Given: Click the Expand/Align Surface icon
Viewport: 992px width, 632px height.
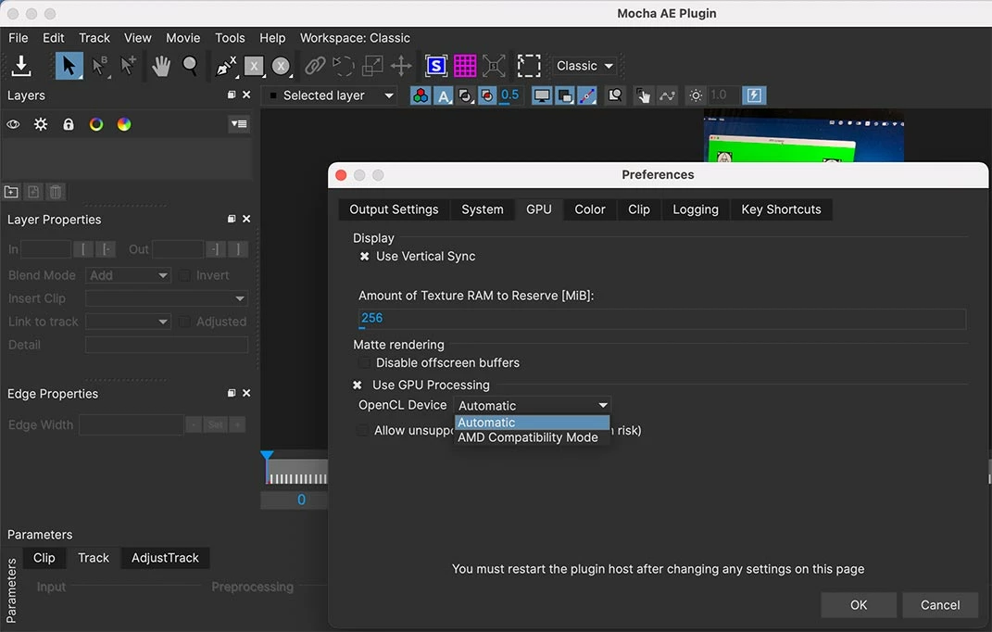Looking at the screenshot, I should (x=494, y=65).
